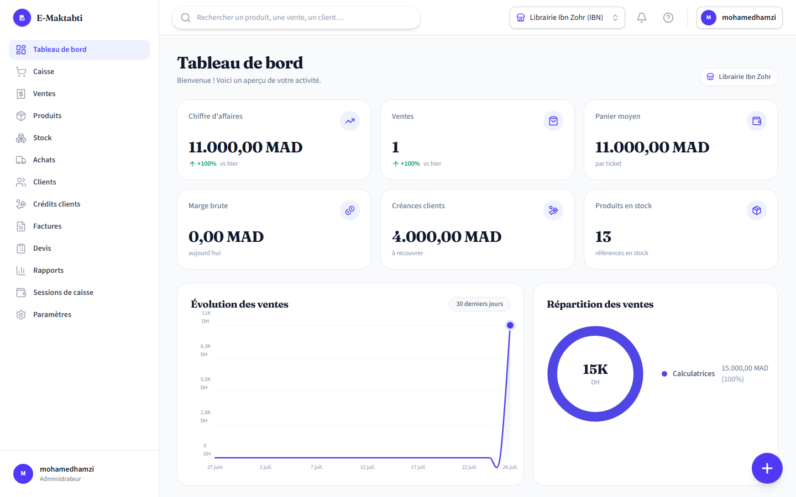Click the mohamedhamzi Administrateur profile in sidebar

pyautogui.click(x=79, y=474)
